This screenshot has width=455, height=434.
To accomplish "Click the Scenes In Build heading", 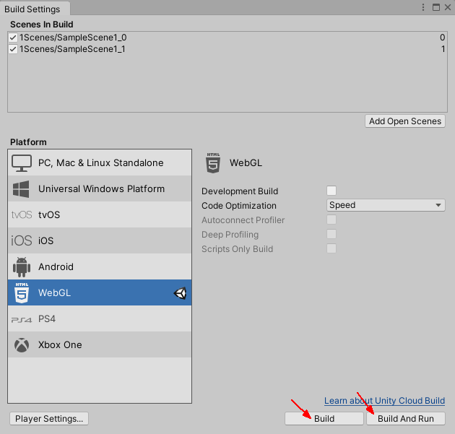I will (41, 25).
